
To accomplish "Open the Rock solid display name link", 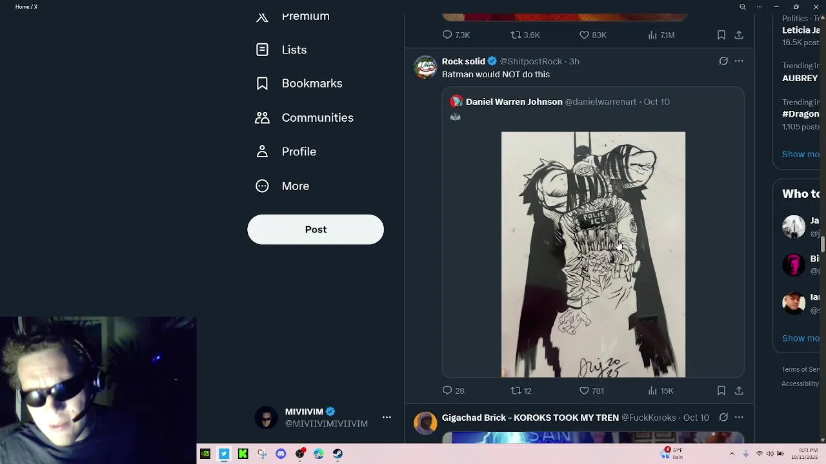I will (x=463, y=61).
